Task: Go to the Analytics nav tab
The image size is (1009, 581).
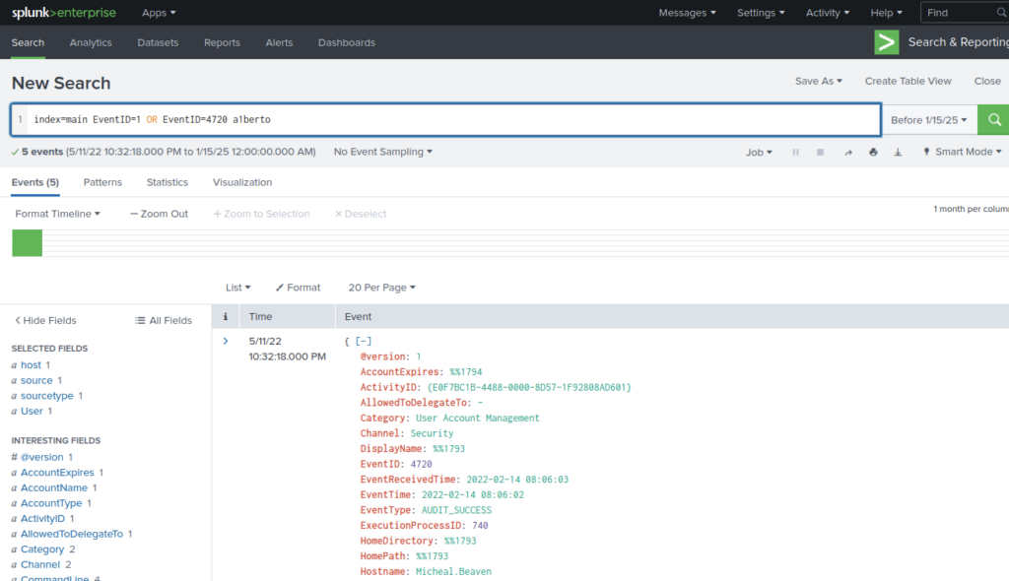Action: coord(91,42)
